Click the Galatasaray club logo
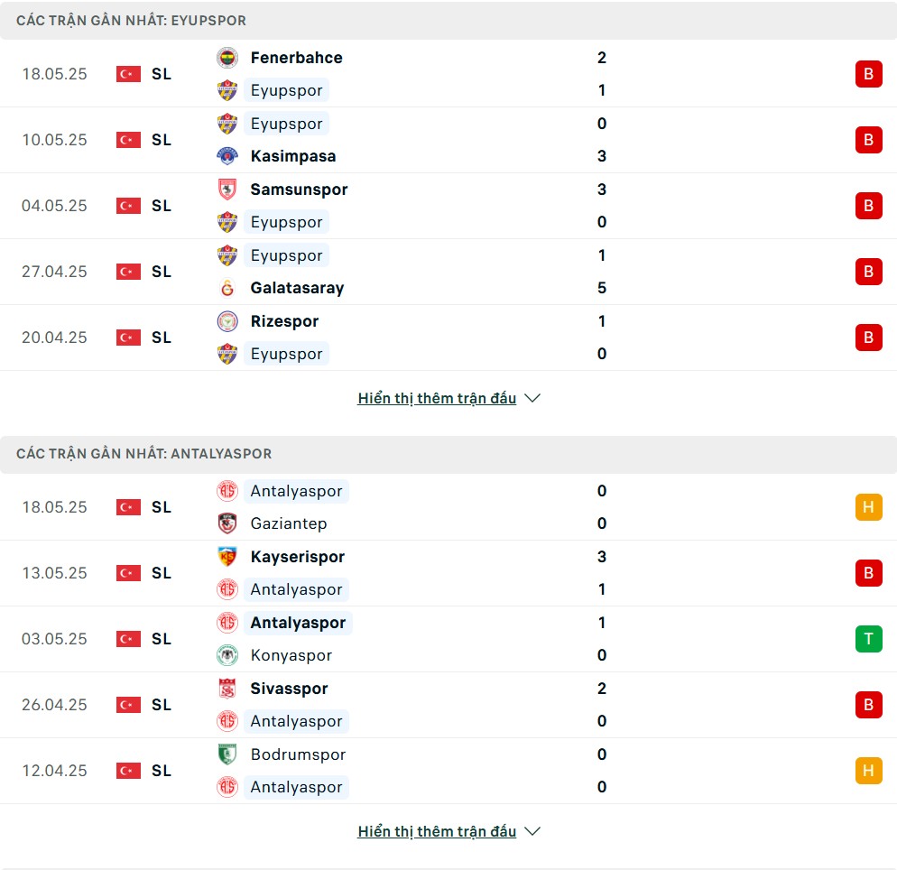Image resolution: width=897 pixels, height=870 pixels. [x=227, y=288]
